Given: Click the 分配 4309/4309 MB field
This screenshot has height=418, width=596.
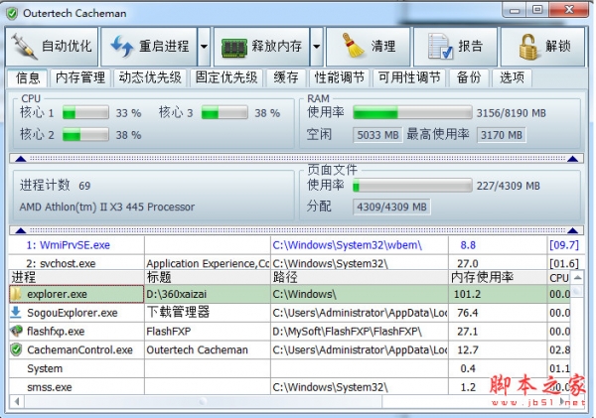Looking at the screenshot, I should pos(391,207).
